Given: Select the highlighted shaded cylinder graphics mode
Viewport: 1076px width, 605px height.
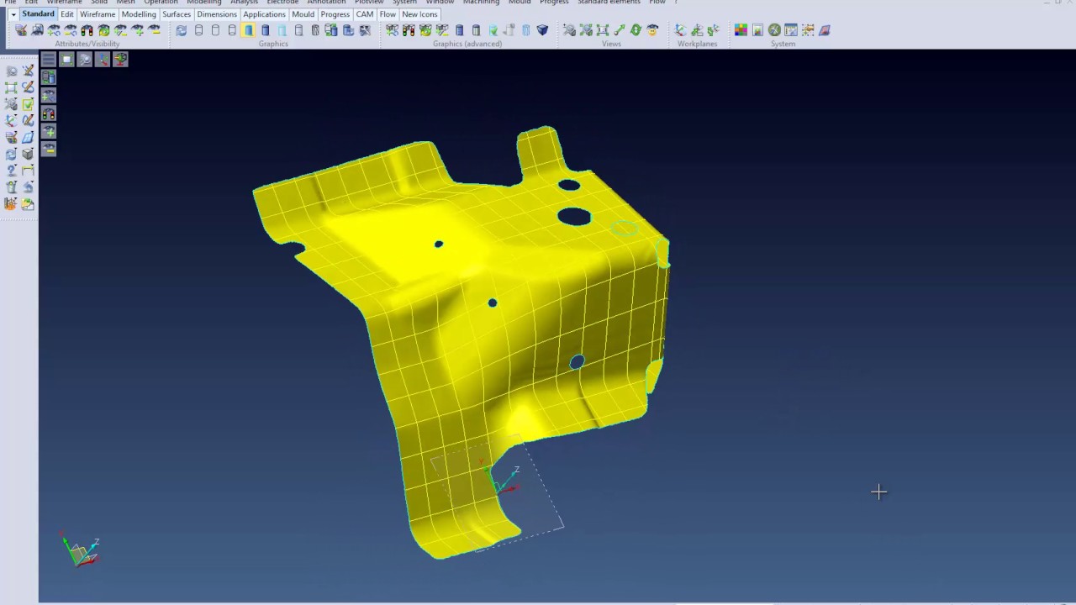Looking at the screenshot, I should pos(249,30).
